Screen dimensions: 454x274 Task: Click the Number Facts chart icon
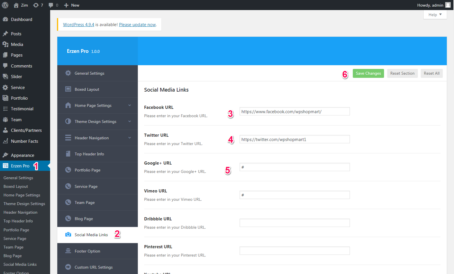[x=5, y=141]
